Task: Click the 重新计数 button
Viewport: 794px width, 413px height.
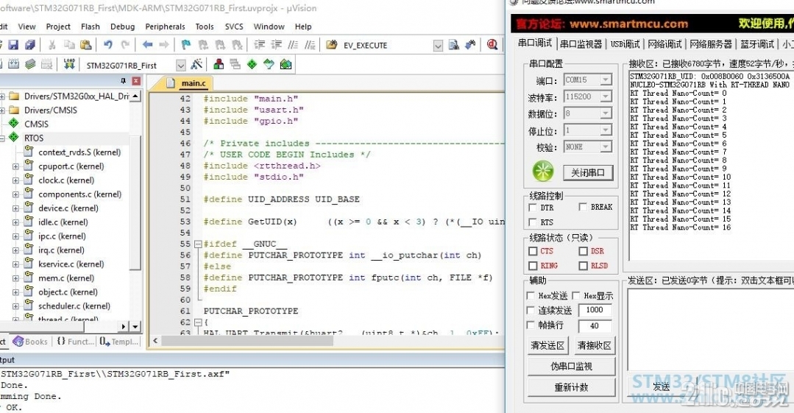Action: click(571, 387)
